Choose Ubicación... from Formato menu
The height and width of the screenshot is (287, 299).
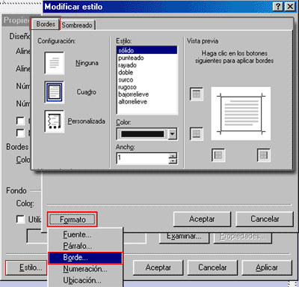pyautogui.click(x=85, y=280)
